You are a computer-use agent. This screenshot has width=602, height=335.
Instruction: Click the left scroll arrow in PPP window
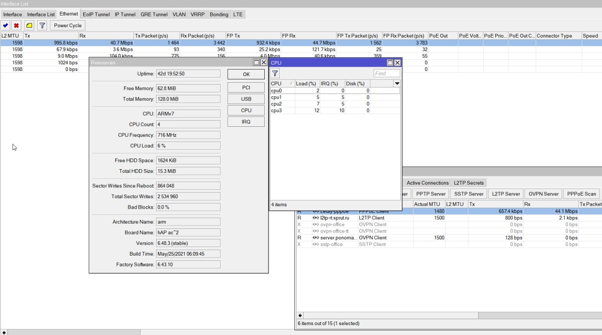coord(300,316)
